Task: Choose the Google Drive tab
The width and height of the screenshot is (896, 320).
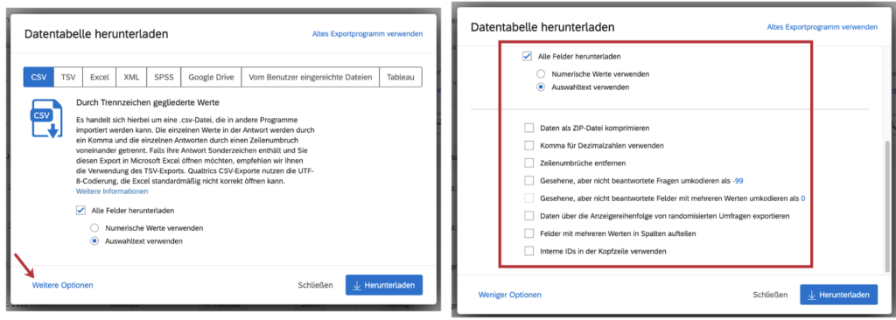Action: 212,77
